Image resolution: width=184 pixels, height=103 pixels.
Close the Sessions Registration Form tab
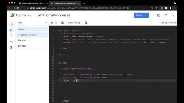(47, 3)
